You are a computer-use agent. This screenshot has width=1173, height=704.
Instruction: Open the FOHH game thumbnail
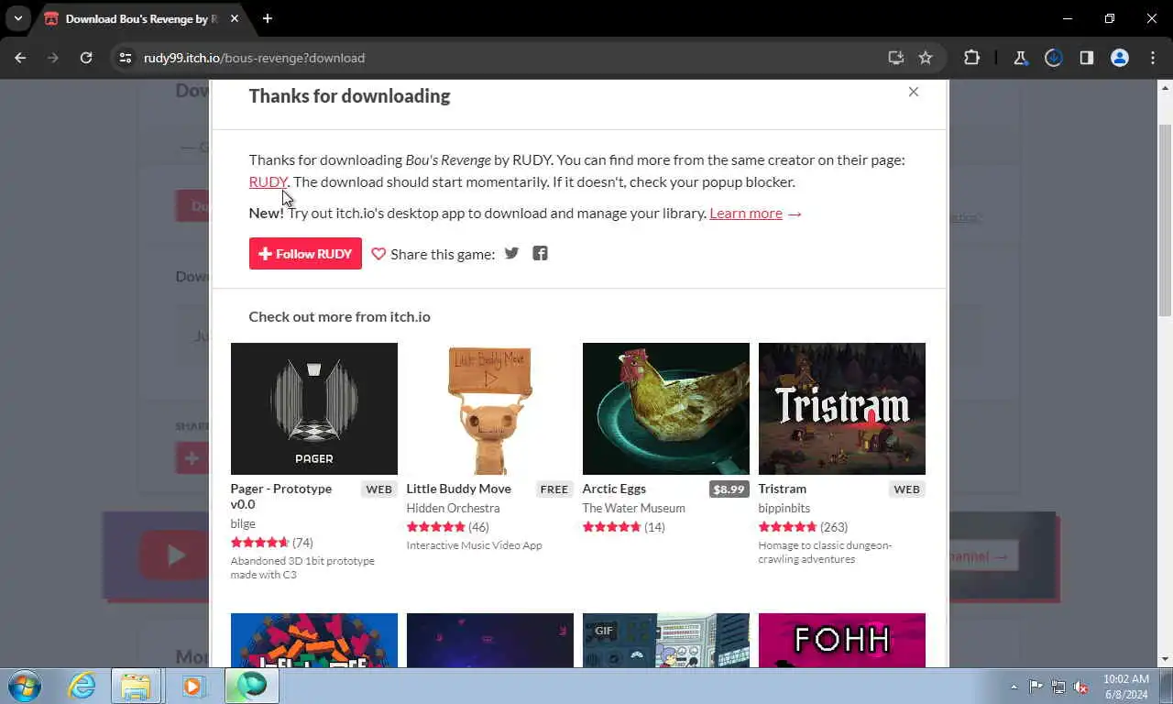click(842, 640)
